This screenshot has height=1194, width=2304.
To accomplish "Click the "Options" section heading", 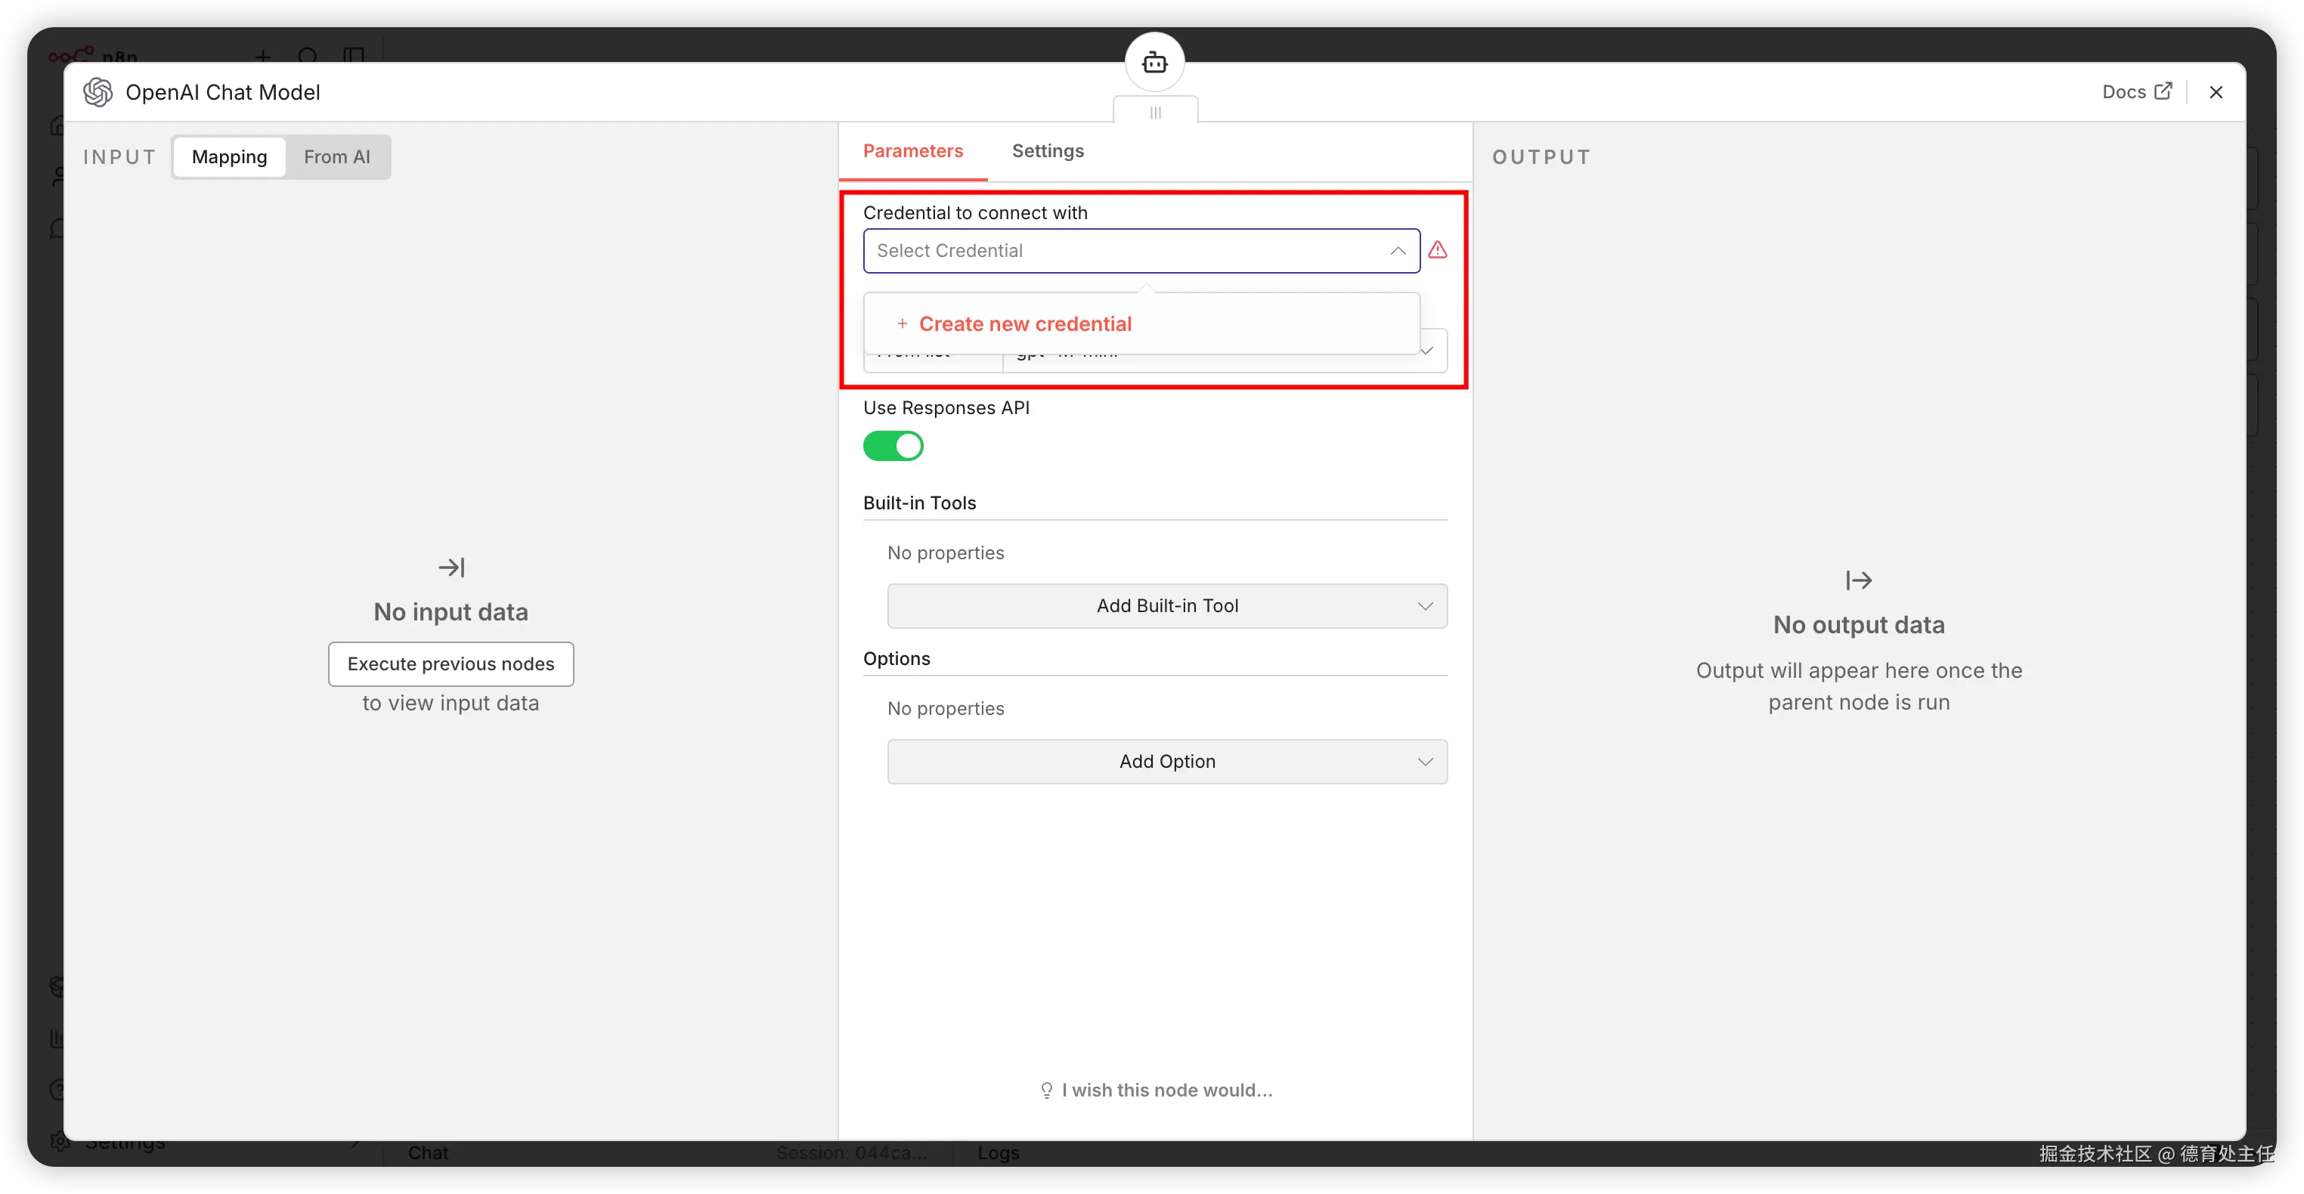I will (x=897, y=658).
